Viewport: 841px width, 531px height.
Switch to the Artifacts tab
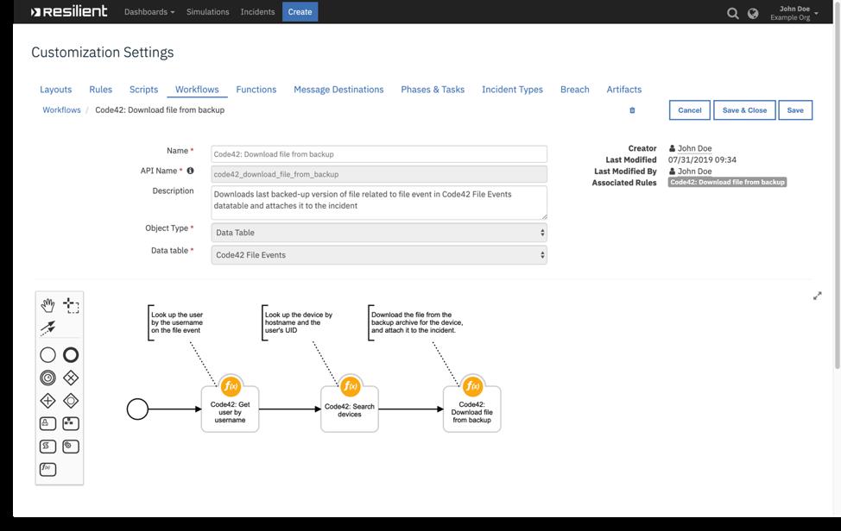pos(623,90)
